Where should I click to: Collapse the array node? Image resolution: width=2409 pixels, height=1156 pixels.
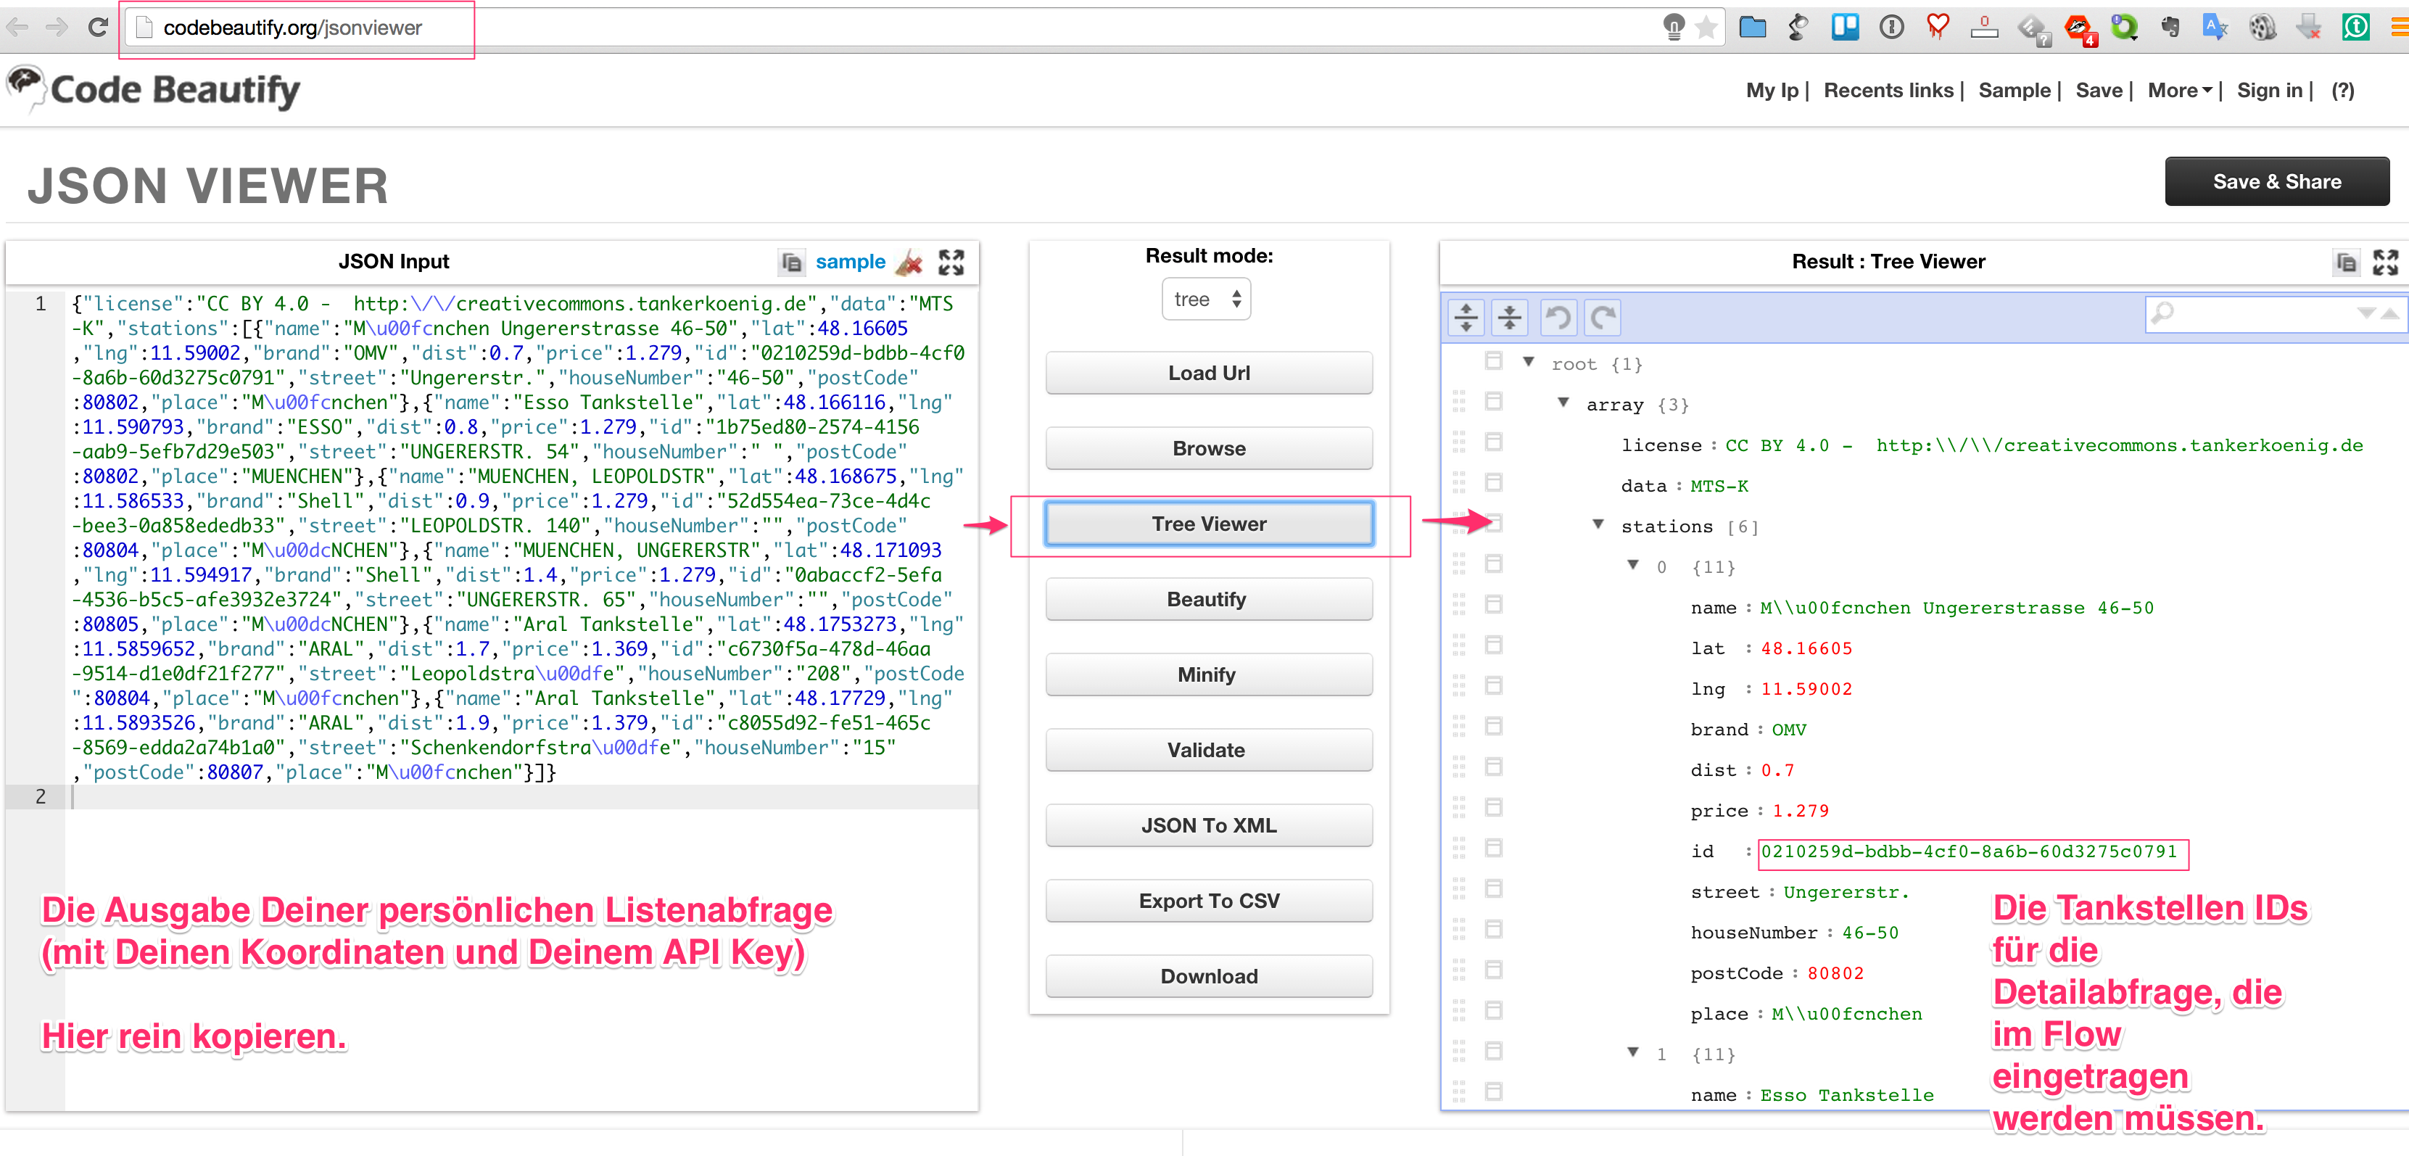point(1563,402)
